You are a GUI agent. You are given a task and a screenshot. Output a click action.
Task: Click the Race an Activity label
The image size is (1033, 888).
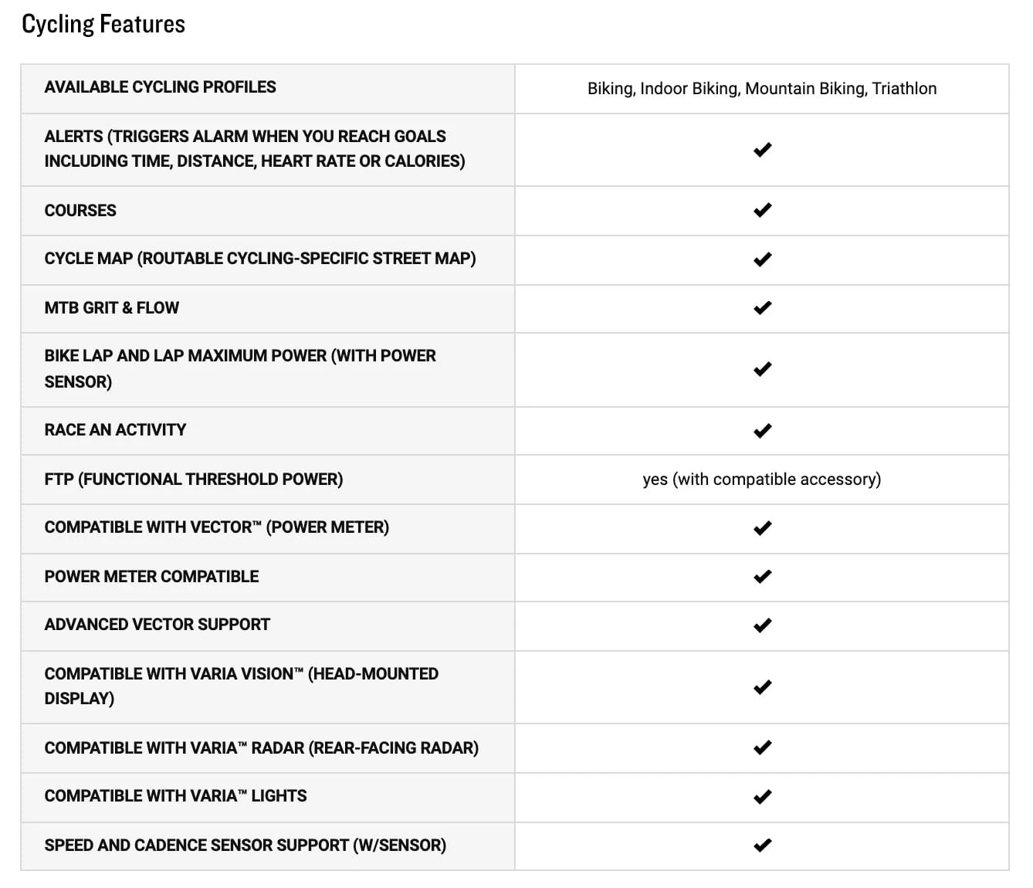pyautogui.click(x=115, y=430)
